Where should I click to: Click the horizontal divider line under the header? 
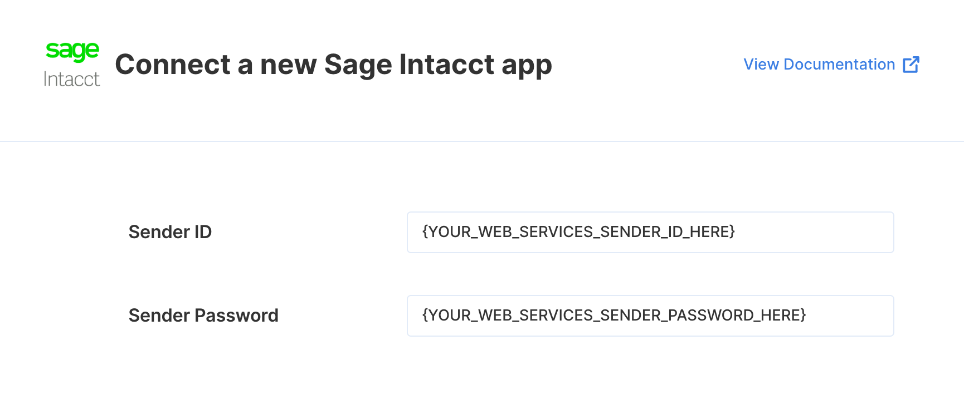482,141
